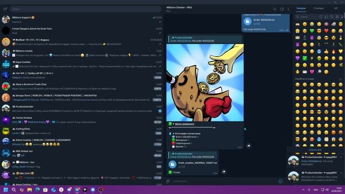Open Yandex Browser from the taskbar
345x194 pixels.
click(61, 190)
